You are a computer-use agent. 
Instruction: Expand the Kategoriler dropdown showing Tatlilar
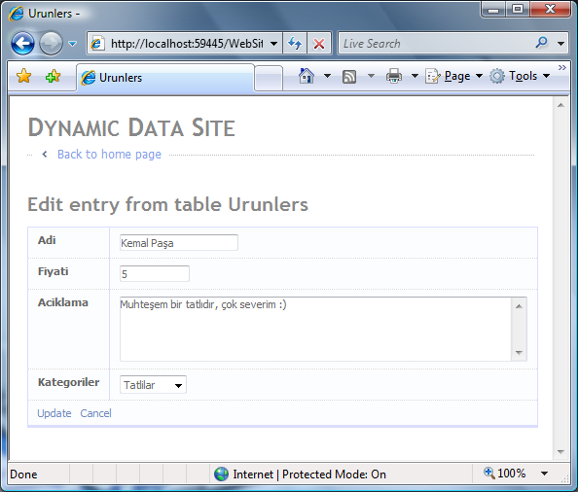pos(153,385)
